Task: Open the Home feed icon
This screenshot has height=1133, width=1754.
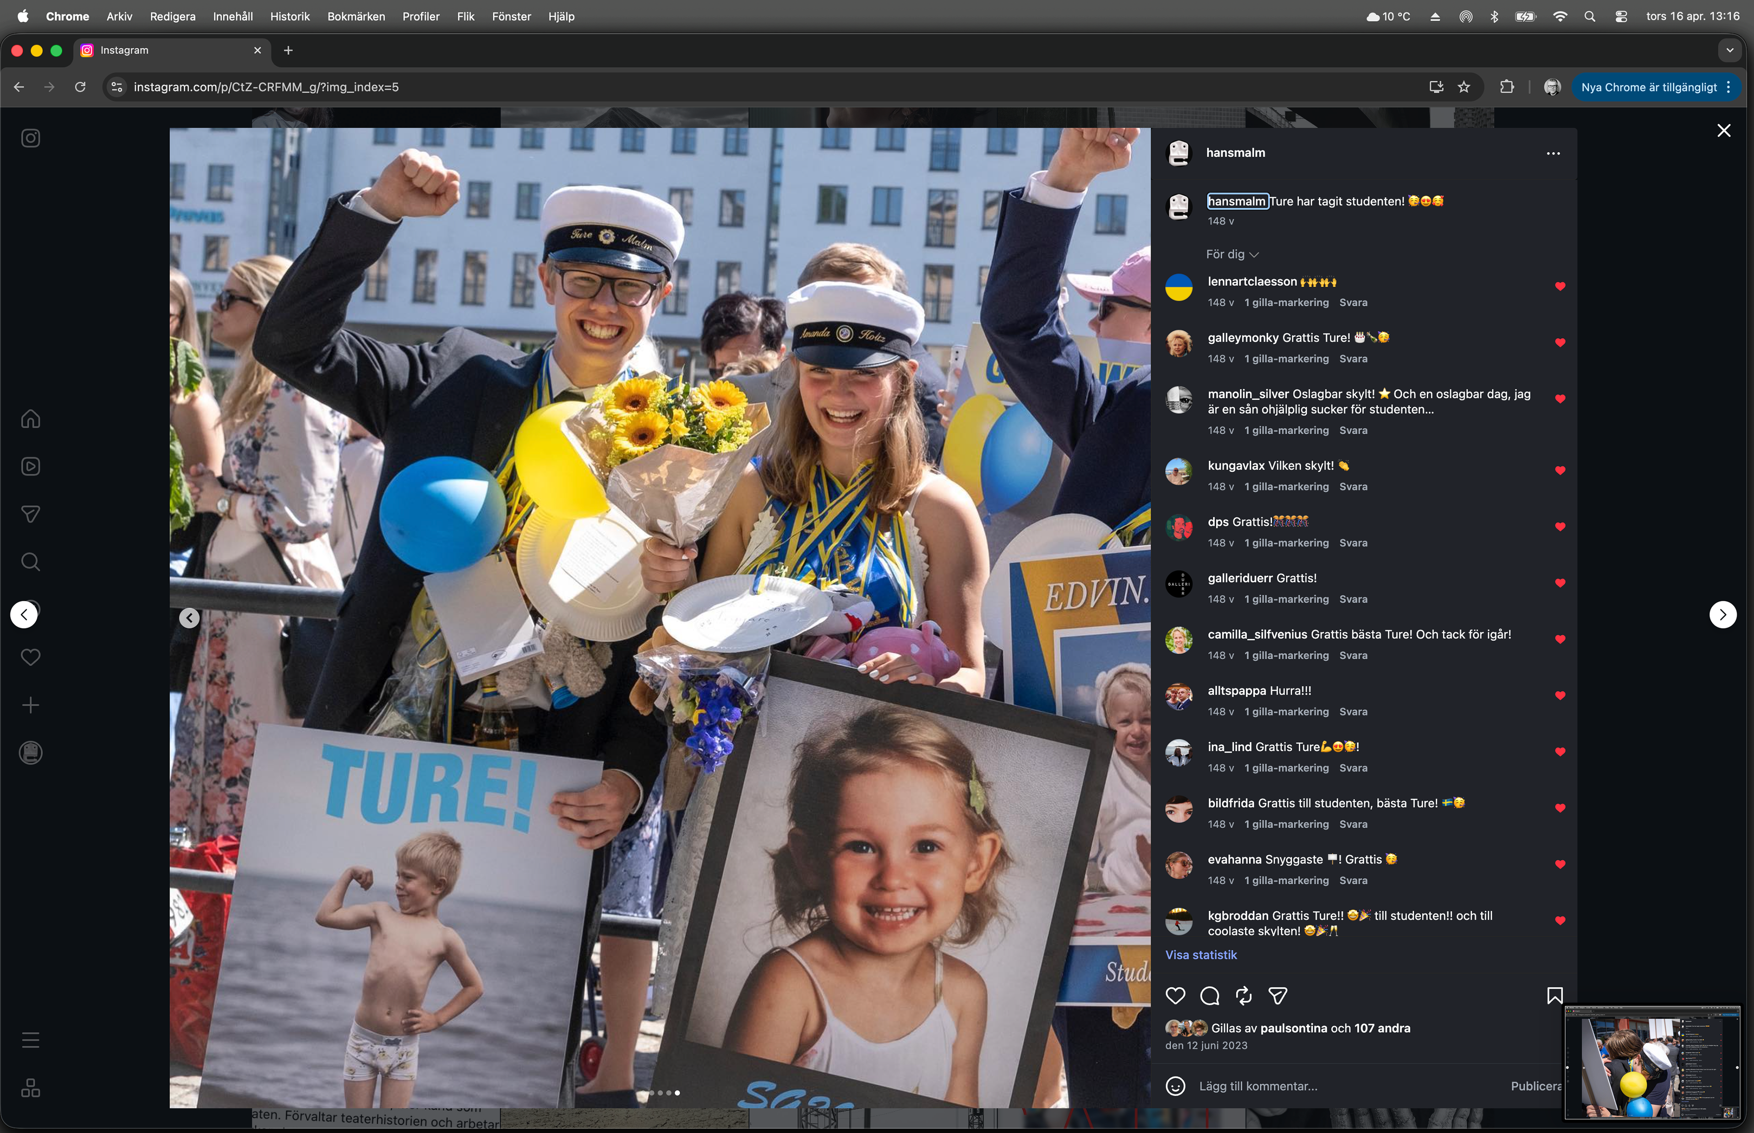Action: click(30, 419)
